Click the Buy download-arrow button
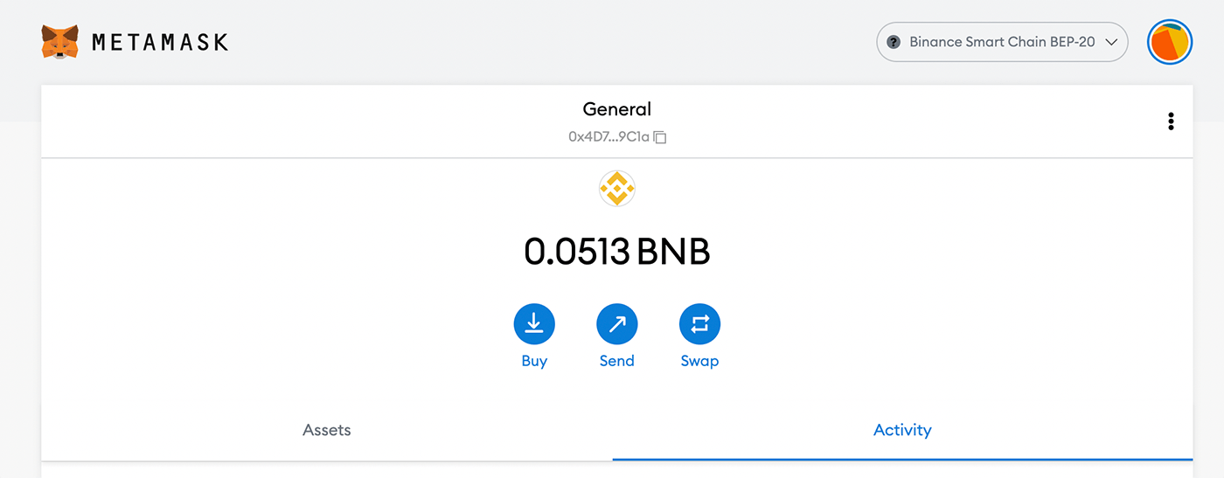Image resolution: width=1224 pixels, height=478 pixels. [x=534, y=324]
